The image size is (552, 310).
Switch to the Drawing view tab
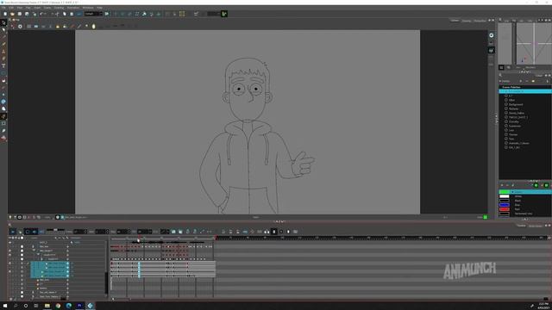click(x=466, y=21)
